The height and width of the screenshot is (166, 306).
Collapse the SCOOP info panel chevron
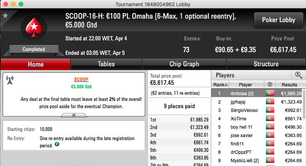pos(74,115)
